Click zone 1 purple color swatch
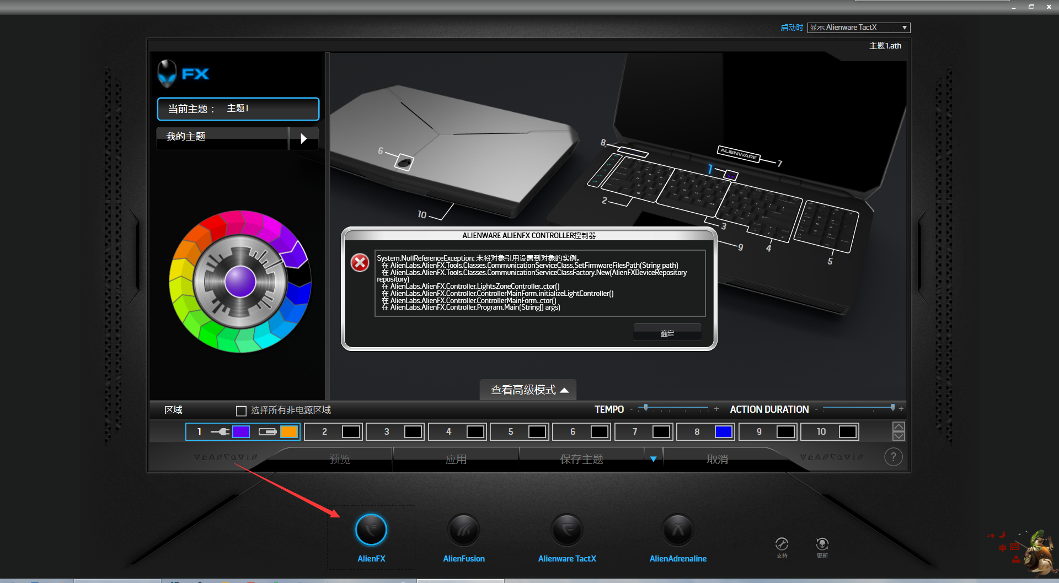The width and height of the screenshot is (1059, 583). click(x=241, y=431)
